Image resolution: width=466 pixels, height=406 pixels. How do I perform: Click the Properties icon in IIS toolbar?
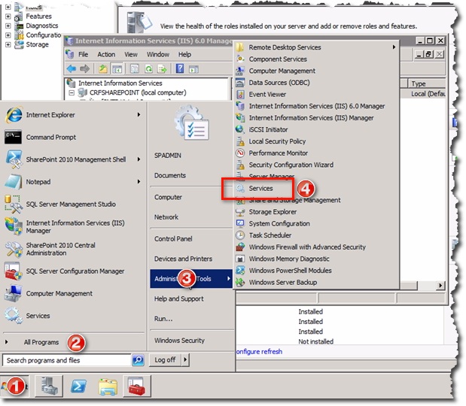point(135,69)
